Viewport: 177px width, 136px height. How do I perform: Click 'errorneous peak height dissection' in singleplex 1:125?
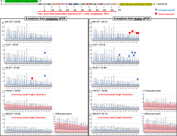28,94
